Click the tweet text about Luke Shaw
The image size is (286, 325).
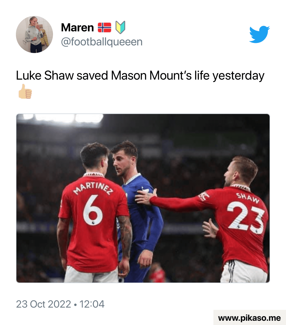(x=140, y=76)
